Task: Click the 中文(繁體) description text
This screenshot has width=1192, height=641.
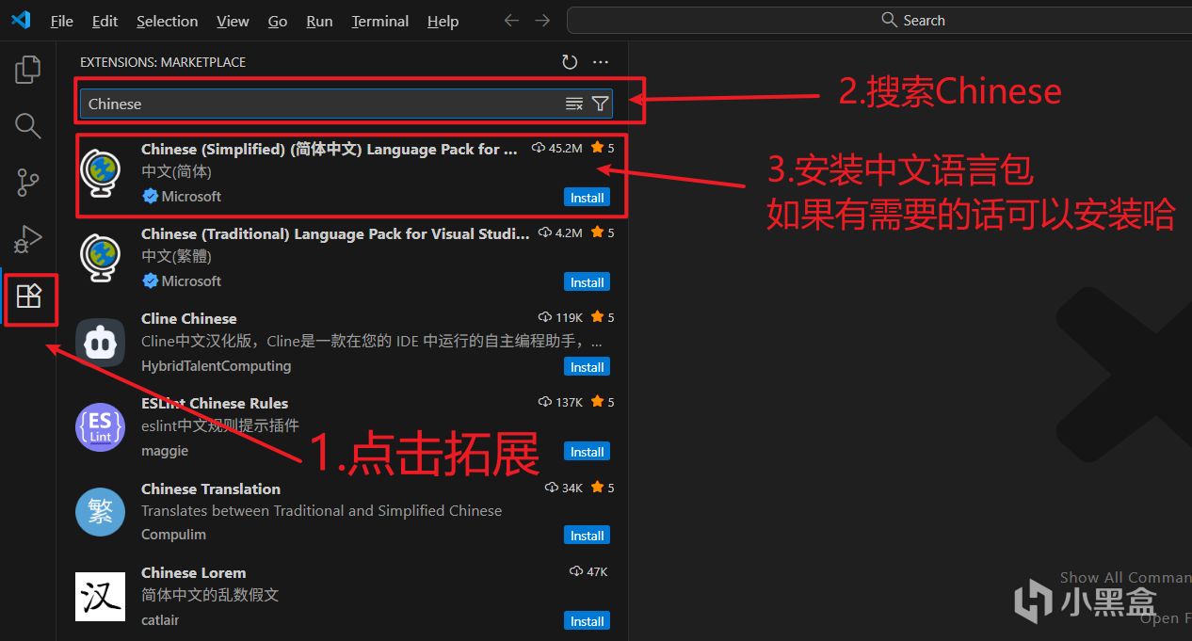Action: click(176, 256)
